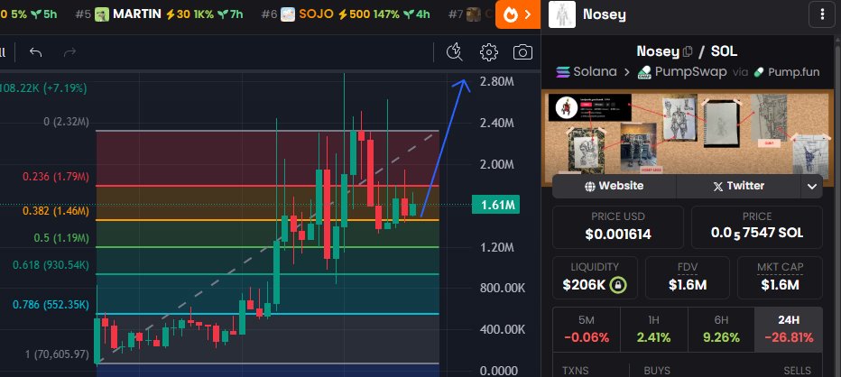The width and height of the screenshot is (841, 377).
Task: Click the Solana chain logo
Action: coord(563,72)
